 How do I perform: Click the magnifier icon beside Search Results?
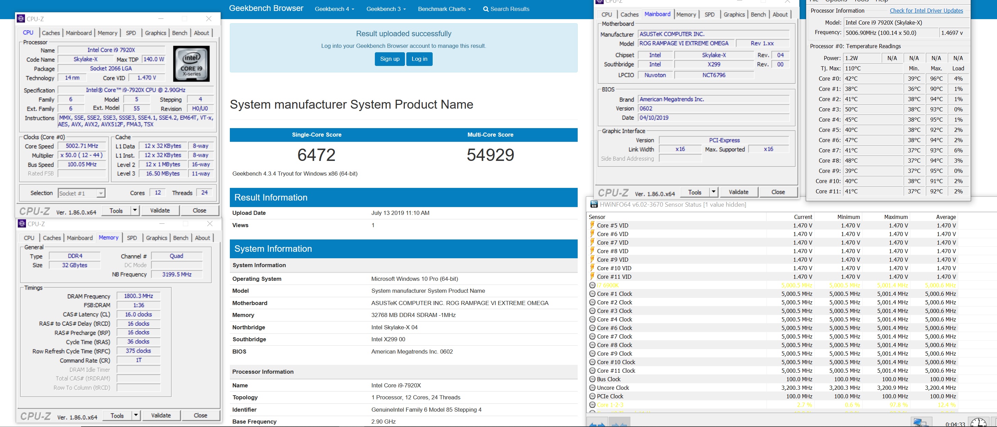[x=486, y=9]
